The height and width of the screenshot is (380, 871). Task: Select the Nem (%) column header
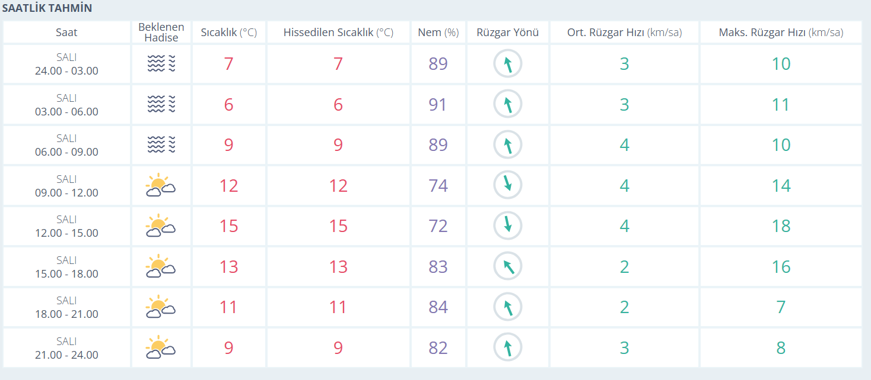[438, 33]
